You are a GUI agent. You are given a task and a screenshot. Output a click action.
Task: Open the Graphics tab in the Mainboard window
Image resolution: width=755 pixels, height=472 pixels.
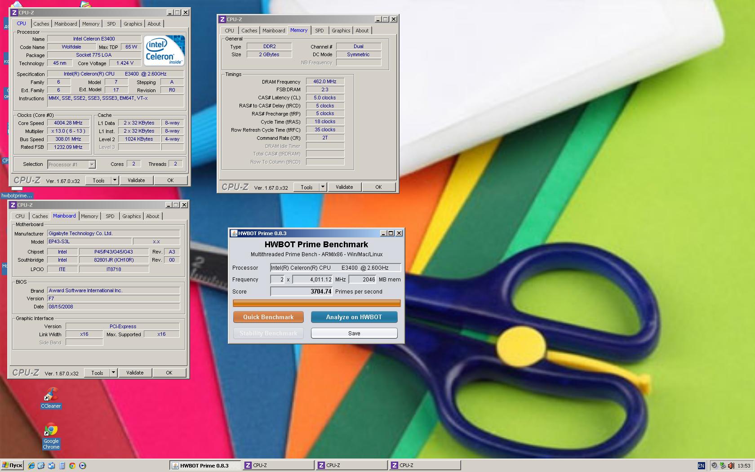coord(132,216)
